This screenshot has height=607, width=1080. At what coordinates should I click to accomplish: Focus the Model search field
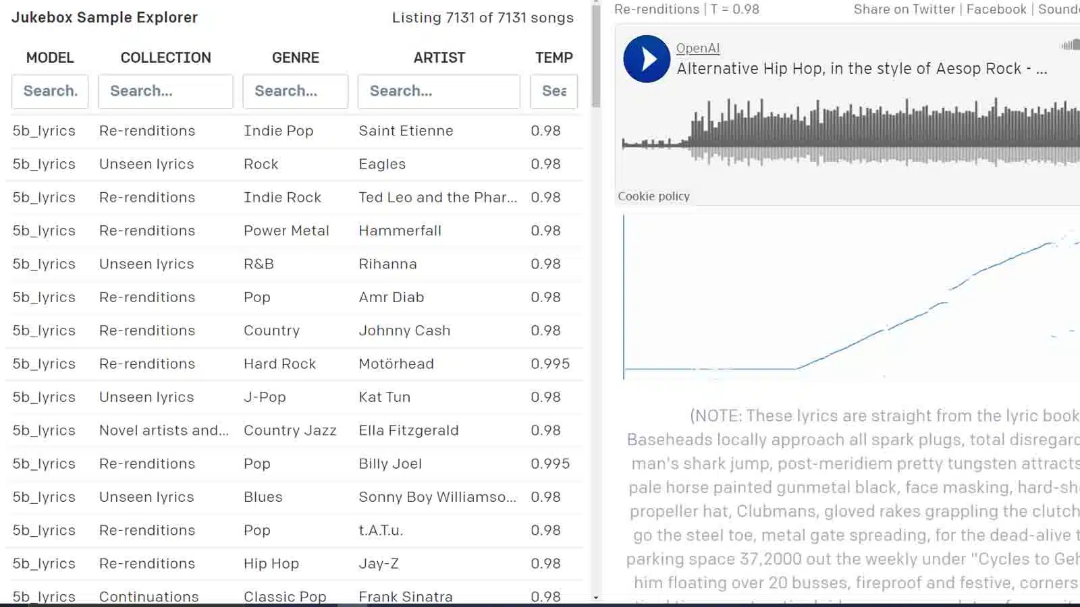(49, 91)
